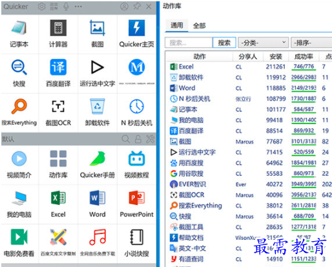The height and width of the screenshot is (267, 332).
Task: Pin the Quicker panel with the pin icon
Action: (x=137, y=6)
